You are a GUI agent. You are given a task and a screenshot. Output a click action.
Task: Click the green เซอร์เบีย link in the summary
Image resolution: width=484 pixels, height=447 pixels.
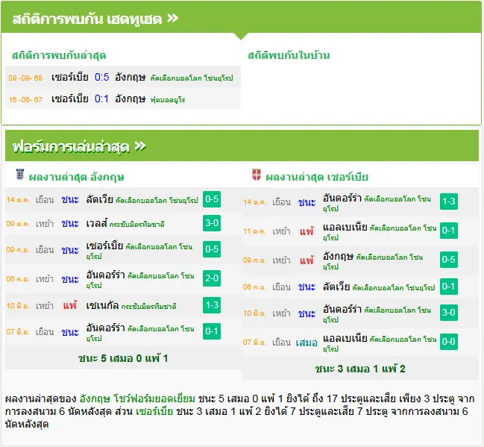154,411
